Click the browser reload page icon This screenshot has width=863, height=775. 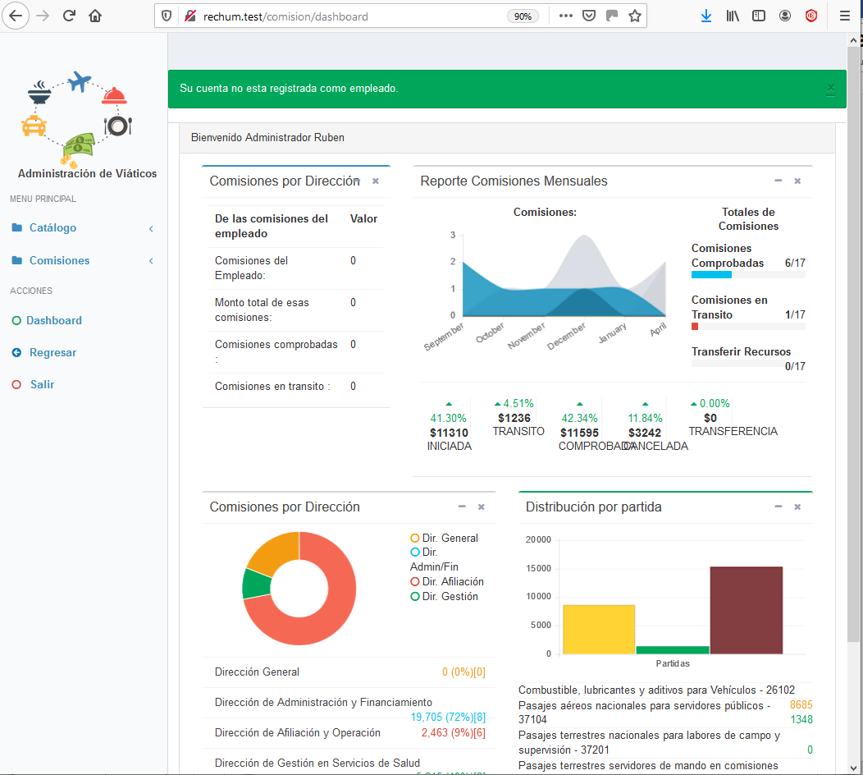pos(69,16)
